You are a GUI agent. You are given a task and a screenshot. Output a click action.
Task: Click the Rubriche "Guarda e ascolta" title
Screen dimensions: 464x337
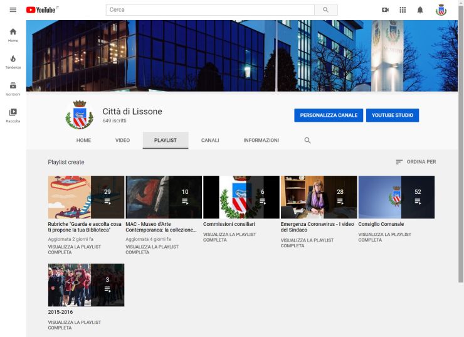[85, 227]
